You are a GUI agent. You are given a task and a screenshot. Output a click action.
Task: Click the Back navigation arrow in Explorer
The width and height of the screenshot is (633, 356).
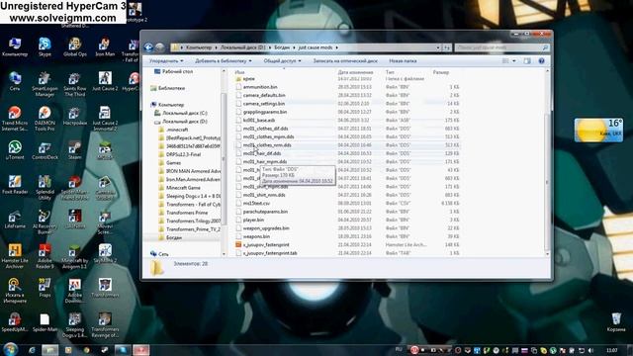coord(148,47)
